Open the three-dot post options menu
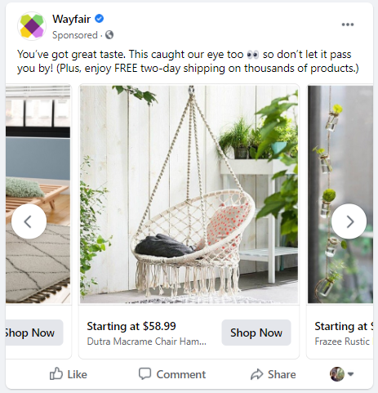378x393 pixels. 348,25
